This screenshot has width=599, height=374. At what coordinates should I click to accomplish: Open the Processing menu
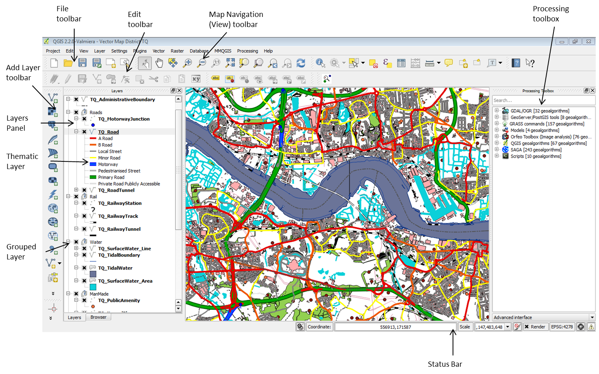click(x=247, y=51)
